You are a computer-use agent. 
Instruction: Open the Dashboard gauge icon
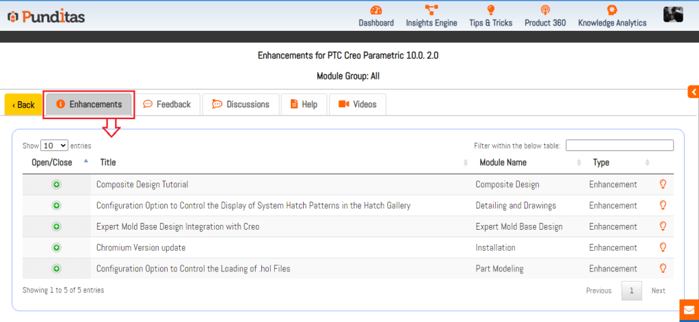pyautogui.click(x=376, y=10)
